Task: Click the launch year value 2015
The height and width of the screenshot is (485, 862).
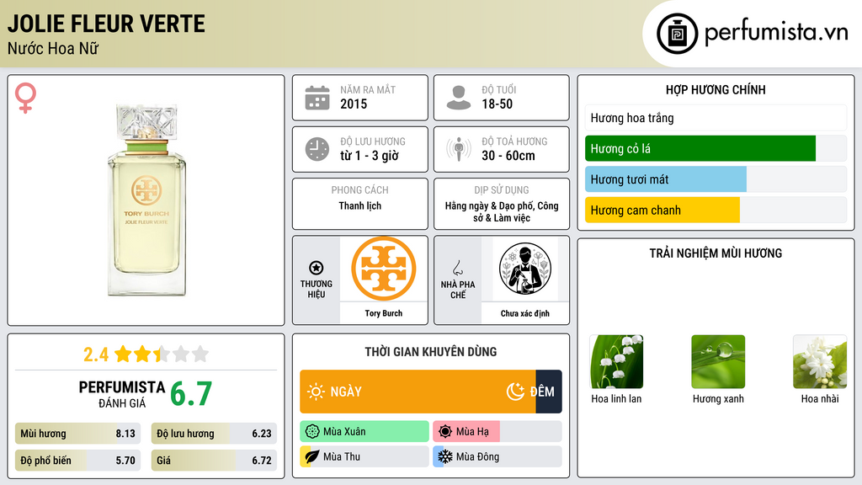Action: click(x=354, y=104)
